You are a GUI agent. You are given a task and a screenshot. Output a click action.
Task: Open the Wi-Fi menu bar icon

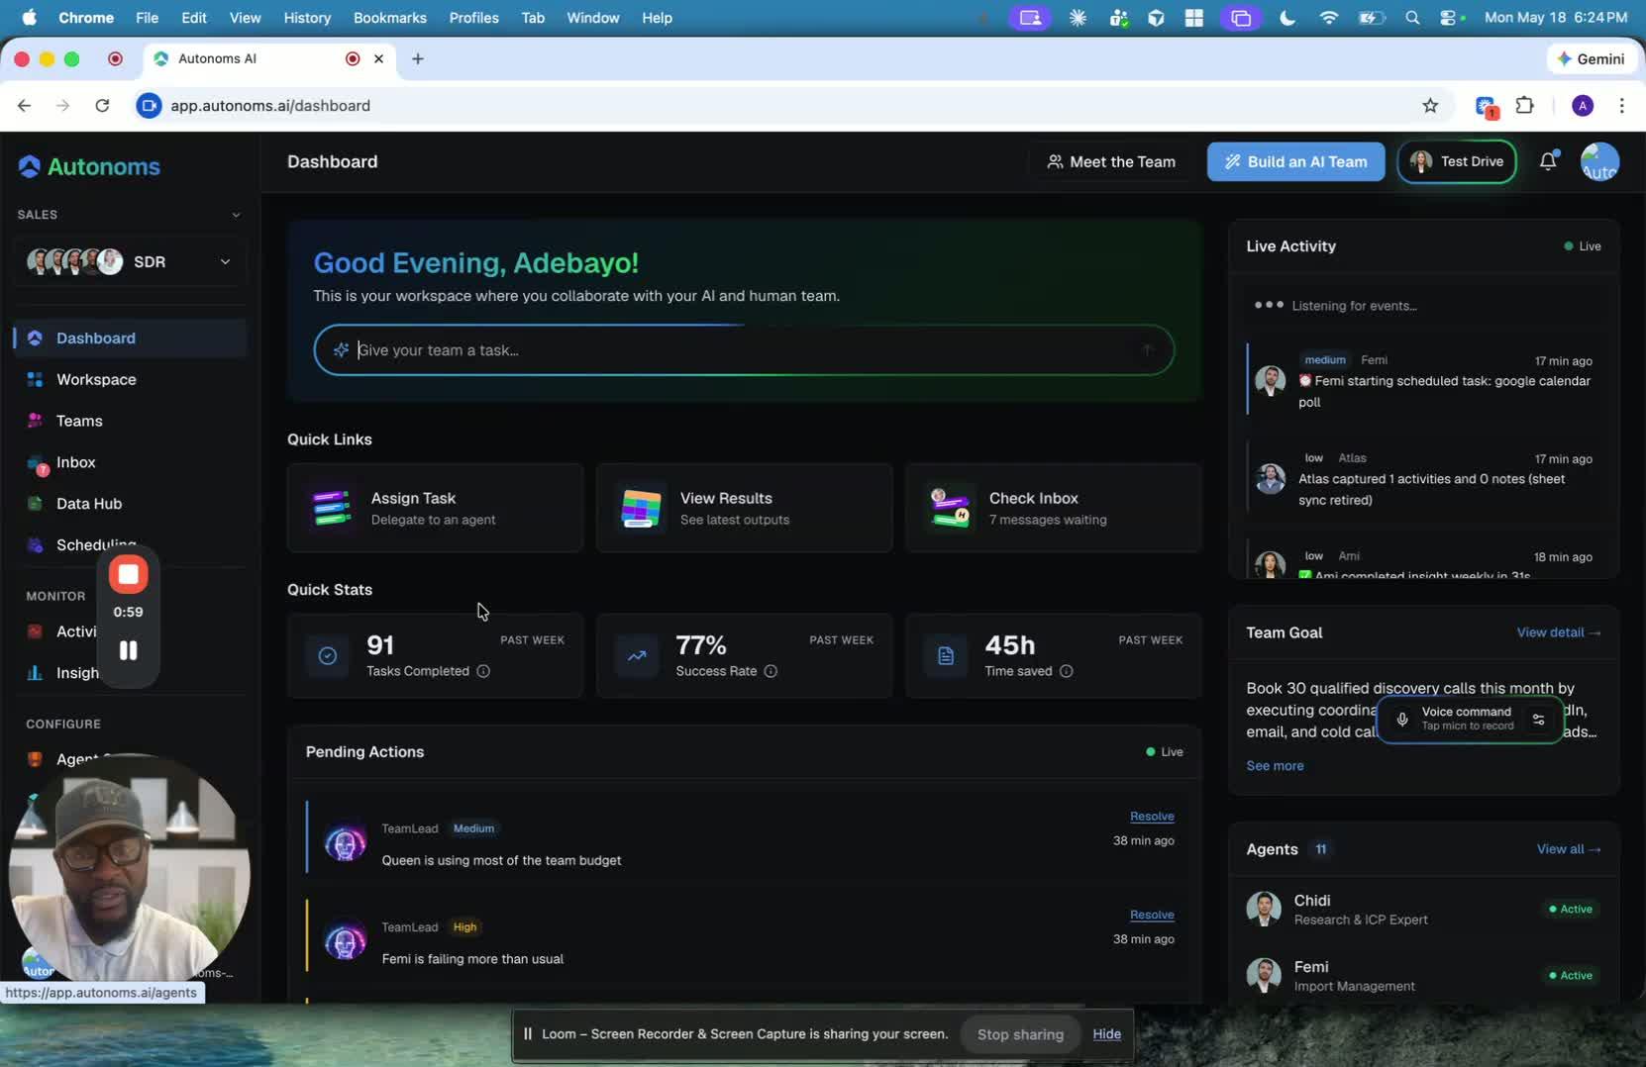1329,18
